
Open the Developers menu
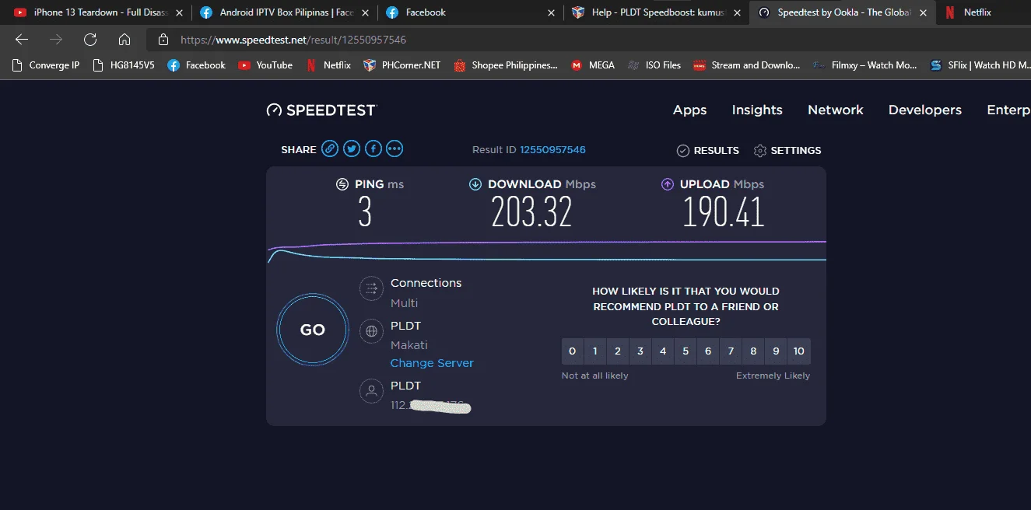[925, 110]
